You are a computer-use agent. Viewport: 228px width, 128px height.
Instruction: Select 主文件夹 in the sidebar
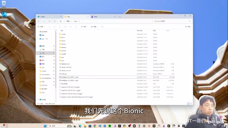43,32
